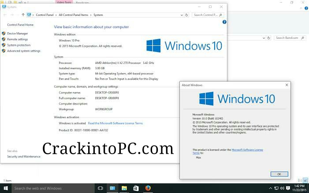Click the Device Manager shield icon
The width and height of the screenshot is (309, 193).
click(4, 33)
